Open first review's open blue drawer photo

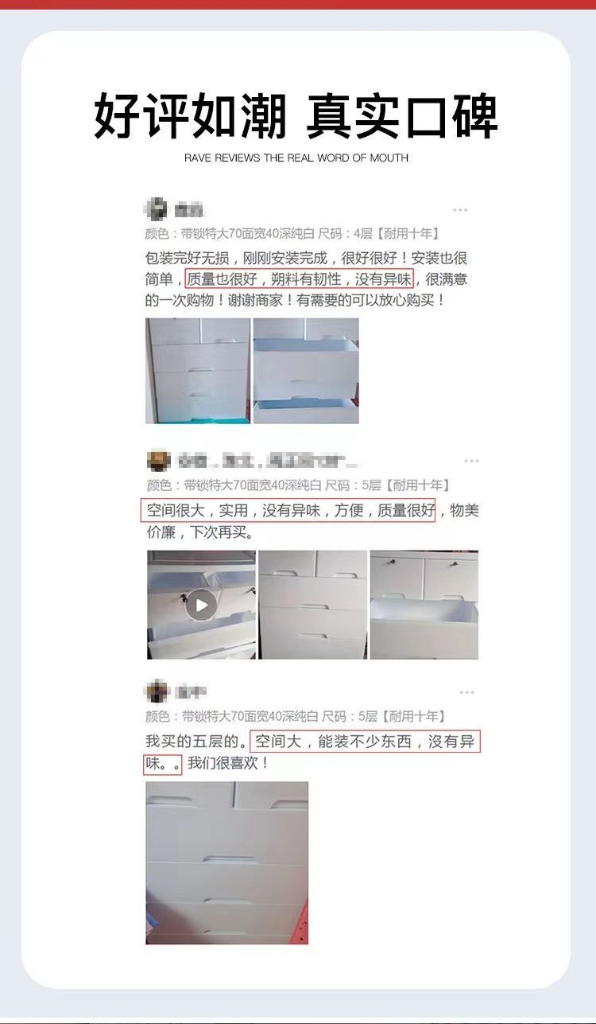point(306,371)
